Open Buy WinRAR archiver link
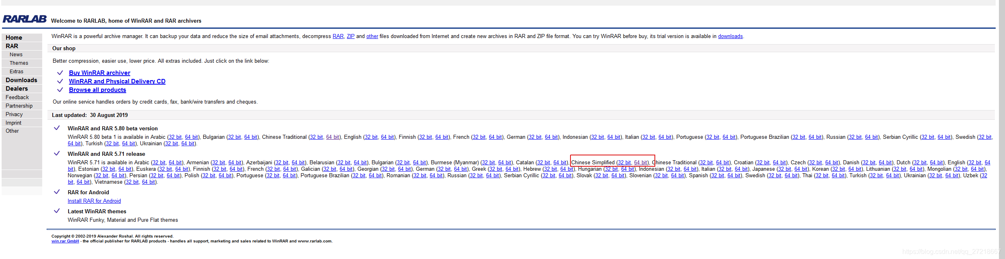The height and width of the screenshot is (259, 1005). click(99, 73)
